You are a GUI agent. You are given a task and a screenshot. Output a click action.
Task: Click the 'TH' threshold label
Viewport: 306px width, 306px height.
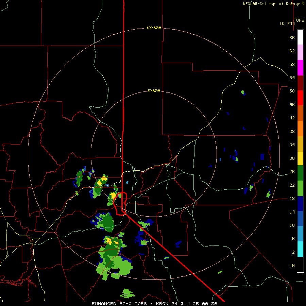coord(292,265)
